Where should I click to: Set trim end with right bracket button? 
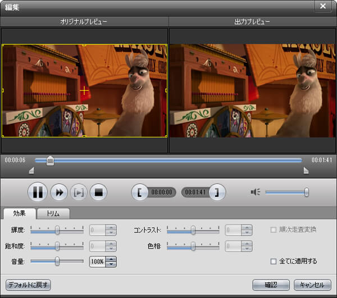(x=217, y=192)
